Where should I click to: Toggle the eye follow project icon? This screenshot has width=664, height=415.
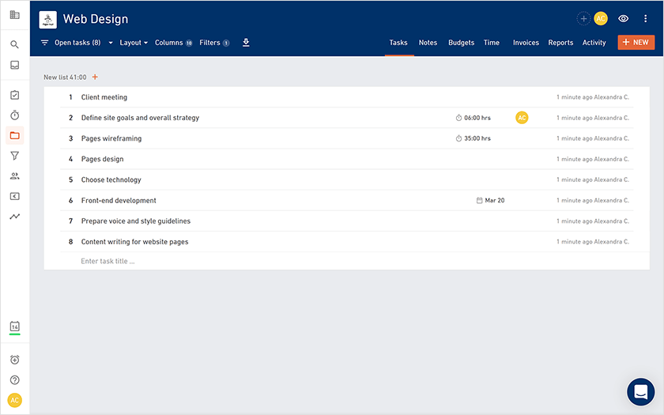coord(623,19)
